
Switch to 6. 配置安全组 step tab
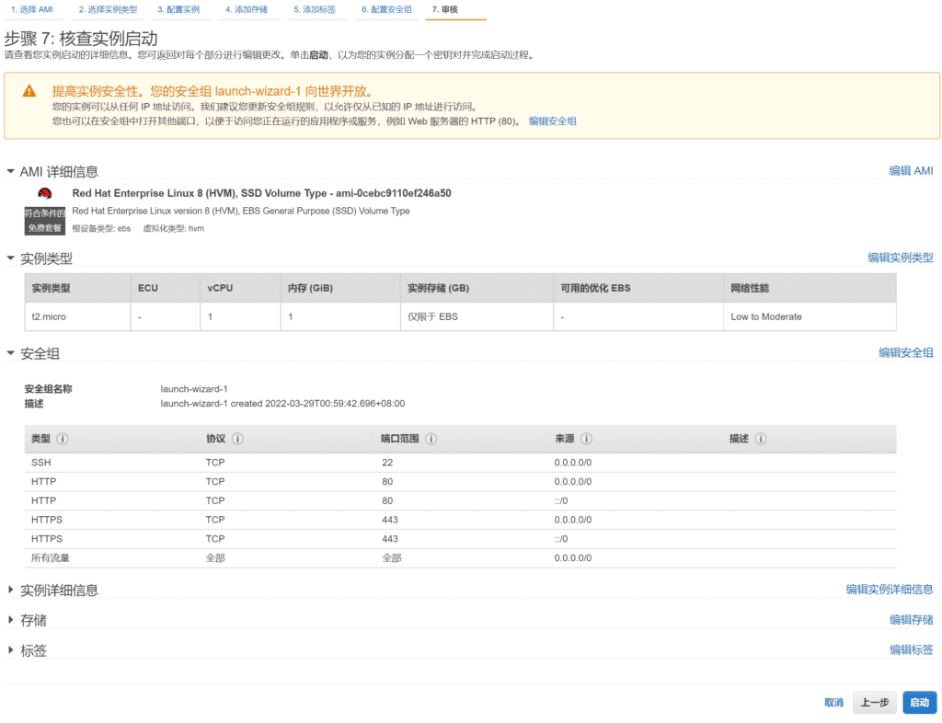387,9
